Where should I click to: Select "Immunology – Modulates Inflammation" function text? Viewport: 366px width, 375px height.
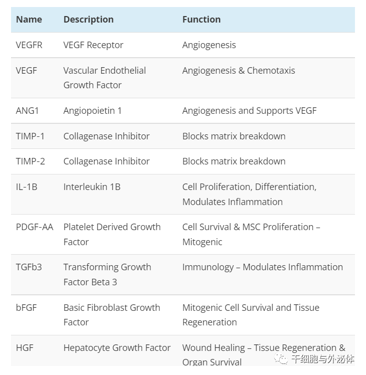point(262,267)
